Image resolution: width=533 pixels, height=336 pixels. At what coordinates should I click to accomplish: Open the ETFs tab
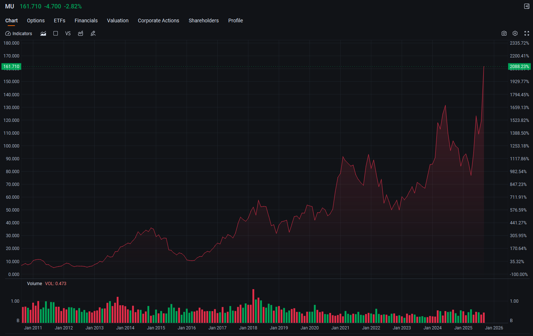(60, 20)
